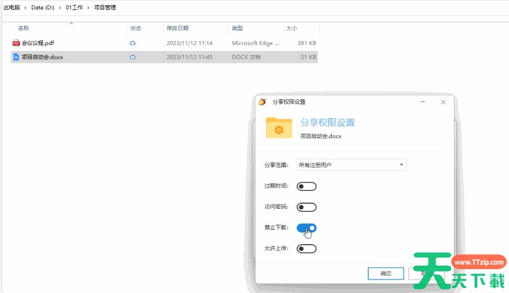Enable the 允许上传 switch

pyautogui.click(x=307, y=249)
